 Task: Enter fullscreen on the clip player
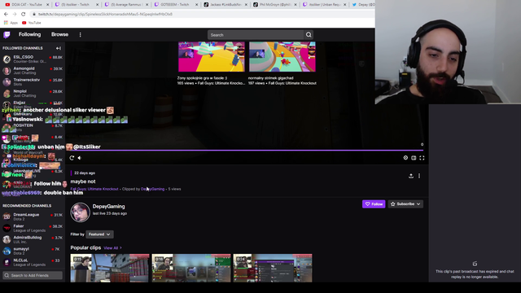pyautogui.click(x=422, y=158)
